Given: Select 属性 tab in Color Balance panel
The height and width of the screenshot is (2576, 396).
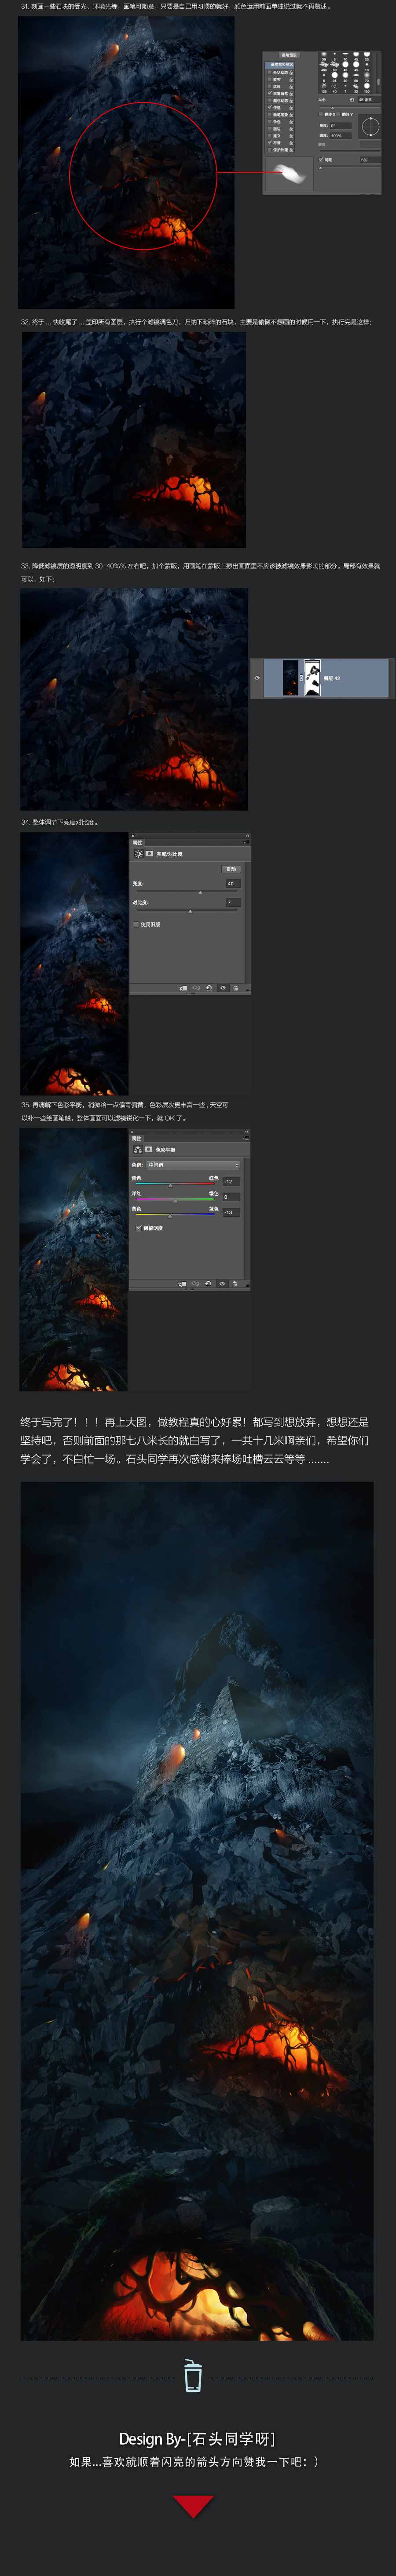Looking at the screenshot, I should pos(137,1139).
